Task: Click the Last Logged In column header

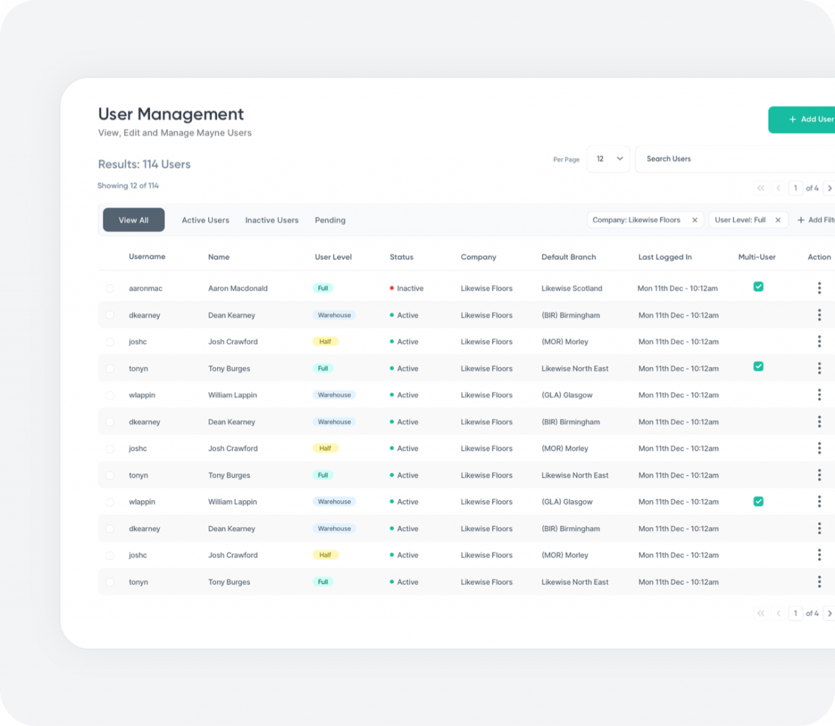Action: point(665,257)
